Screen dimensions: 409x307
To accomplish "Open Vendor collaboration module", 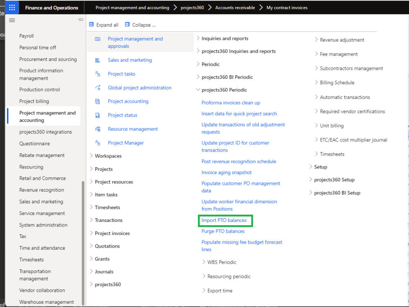I will [x=42, y=290].
